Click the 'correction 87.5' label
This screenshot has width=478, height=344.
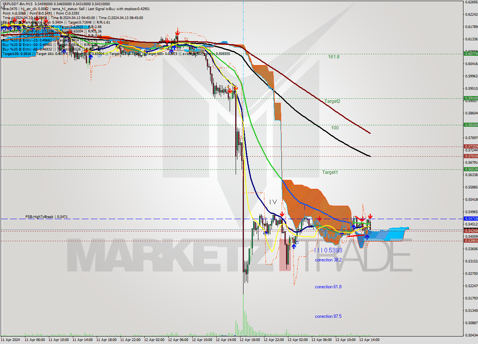point(328,316)
